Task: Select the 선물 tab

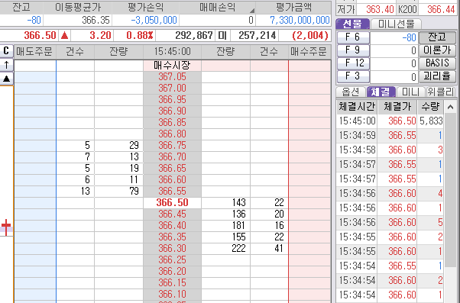Action: pos(352,24)
